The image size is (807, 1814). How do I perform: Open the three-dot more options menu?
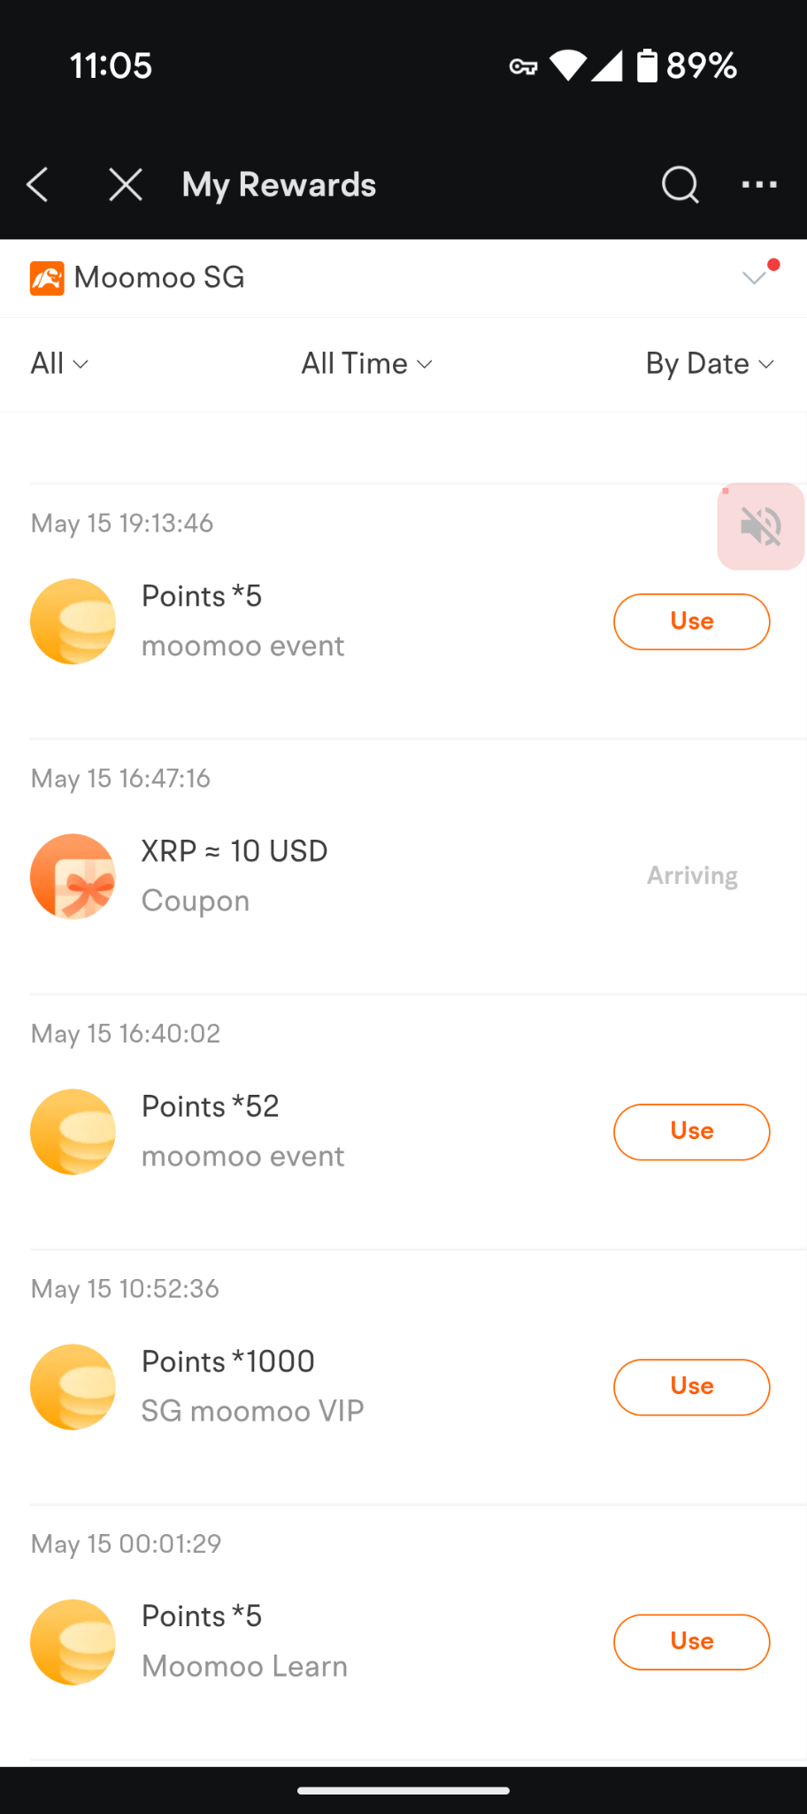(x=759, y=185)
